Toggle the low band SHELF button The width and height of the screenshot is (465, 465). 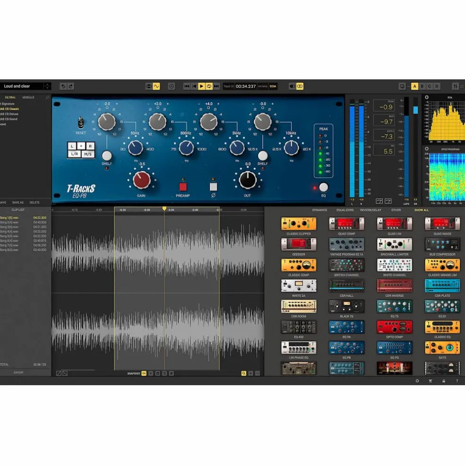107,155
